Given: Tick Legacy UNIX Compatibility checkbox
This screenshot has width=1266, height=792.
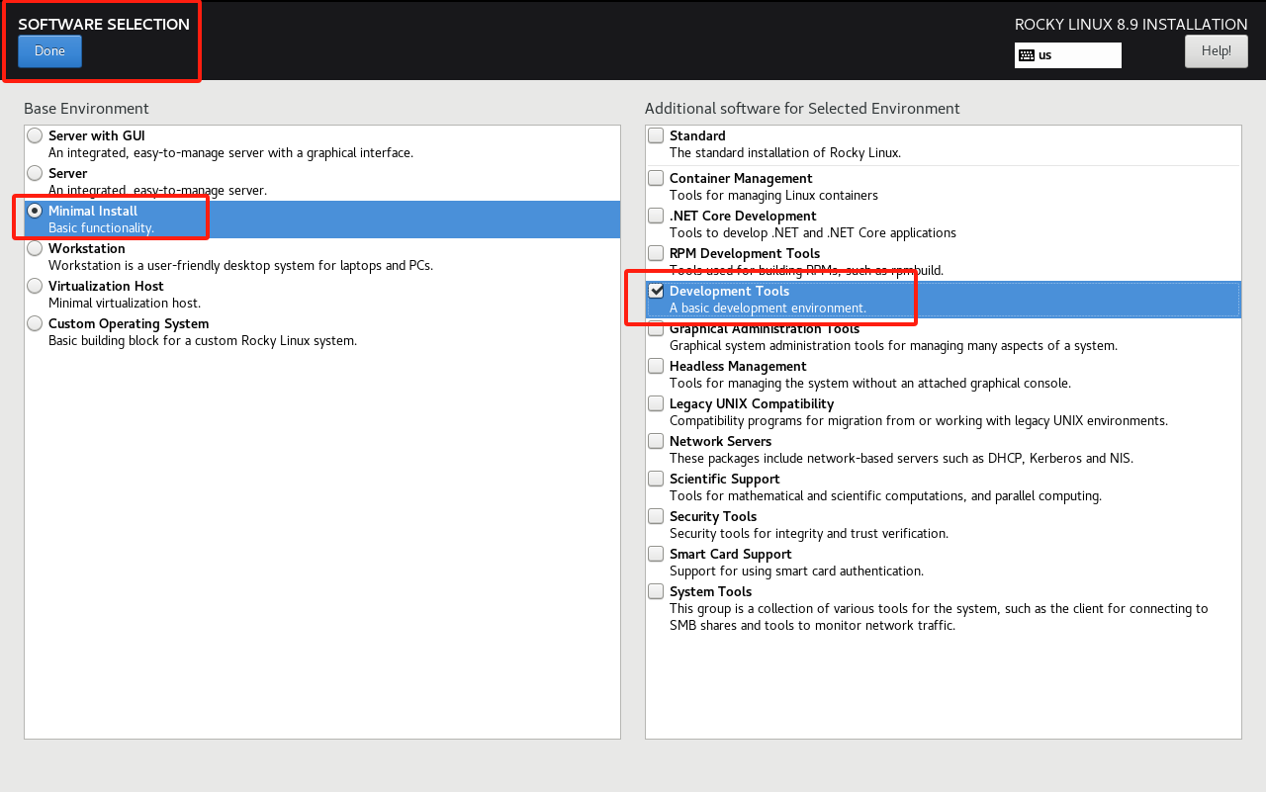Looking at the screenshot, I should pos(656,403).
